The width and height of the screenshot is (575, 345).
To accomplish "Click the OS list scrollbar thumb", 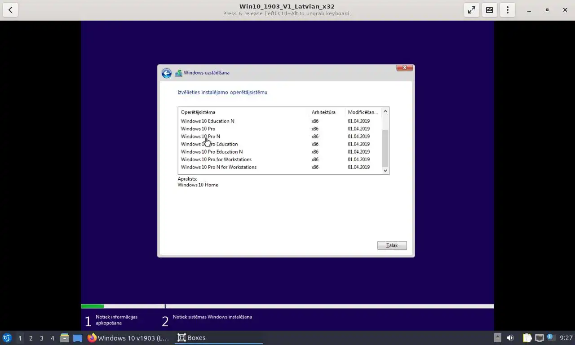I will (x=385, y=149).
